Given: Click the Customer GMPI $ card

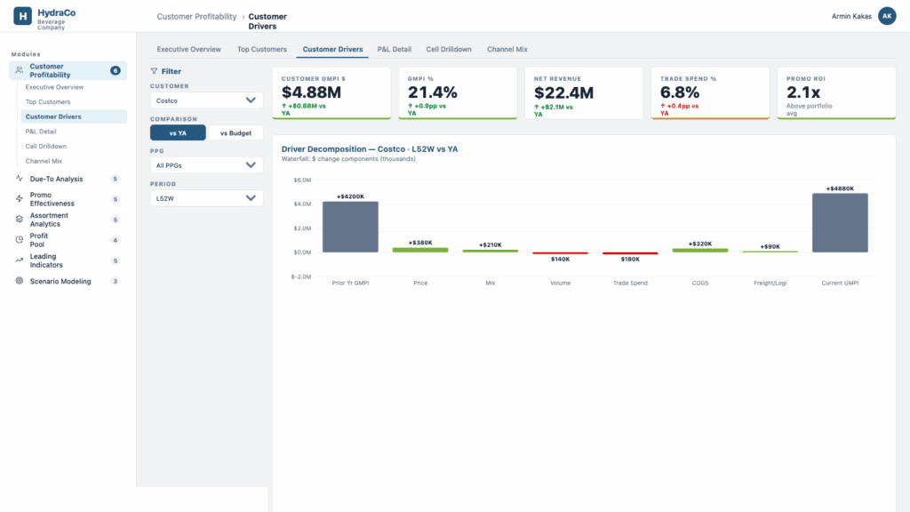Looking at the screenshot, I should click(331, 93).
